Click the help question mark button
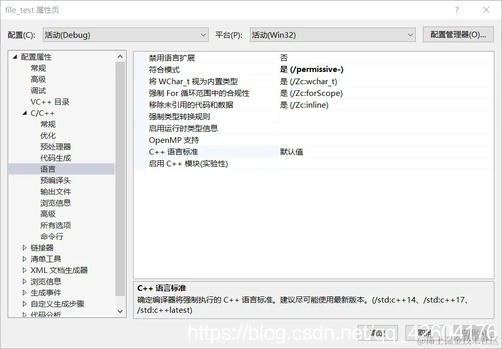This screenshot has width=502, height=349. (x=457, y=10)
